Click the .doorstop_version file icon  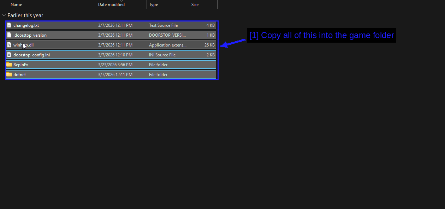(9, 35)
